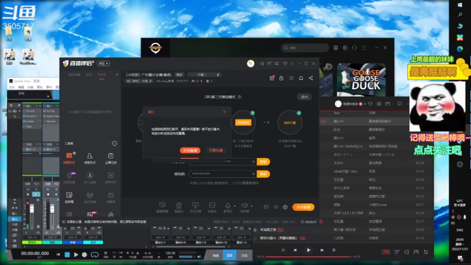The width and height of the screenshot is (471, 265).
Task: Toggle the Loop button in the Studio One transport
Action: click(x=95, y=255)
